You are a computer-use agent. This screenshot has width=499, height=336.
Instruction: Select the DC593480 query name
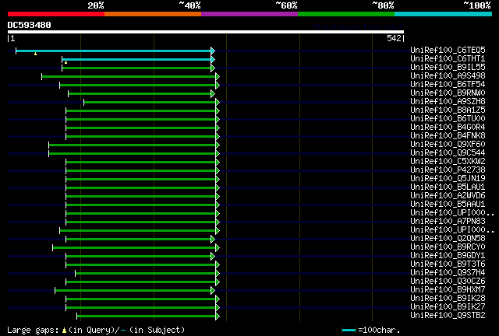coord(30,25)
